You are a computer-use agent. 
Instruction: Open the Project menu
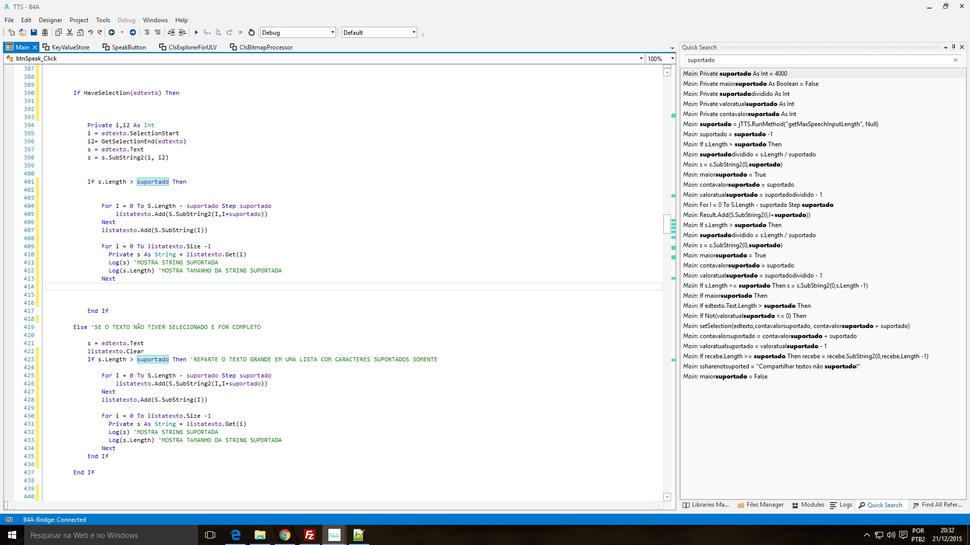coord(79,20)
